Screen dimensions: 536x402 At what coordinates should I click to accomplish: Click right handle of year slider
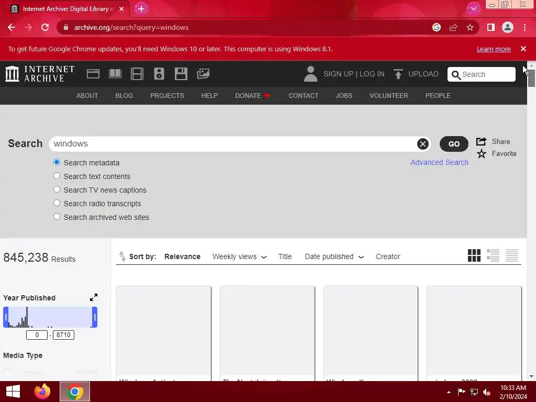[x=95, y=317]
